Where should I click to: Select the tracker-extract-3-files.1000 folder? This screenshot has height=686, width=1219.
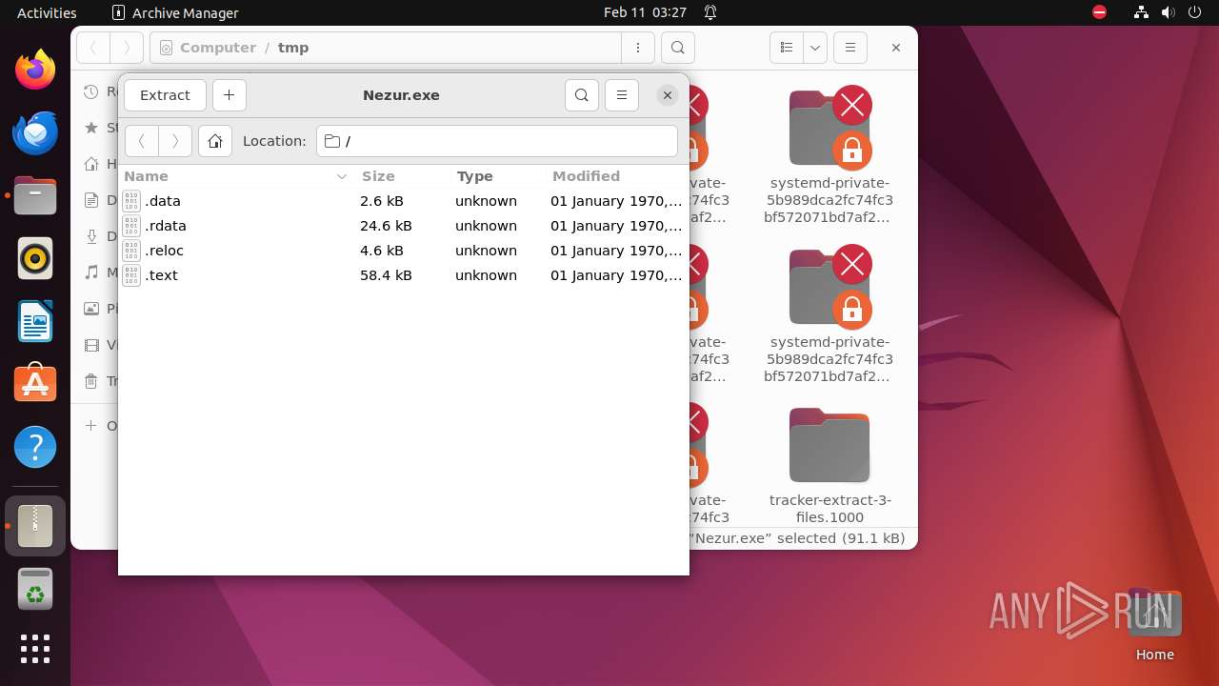[x=829, y=465]
